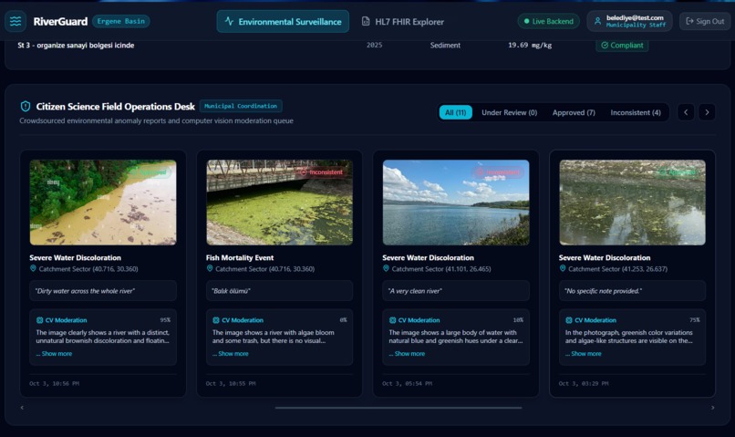
Task: Click the location pin for sector 41.253, 26.637
Action: coord(563,268)
